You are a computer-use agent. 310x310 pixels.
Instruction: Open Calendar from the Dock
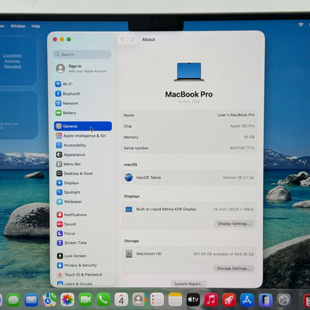121,300
